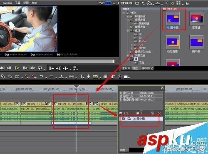Toggle the lock icon in effect panel
Image resolution: width=208 pixels, height=154 pixels.
point(187,3)
